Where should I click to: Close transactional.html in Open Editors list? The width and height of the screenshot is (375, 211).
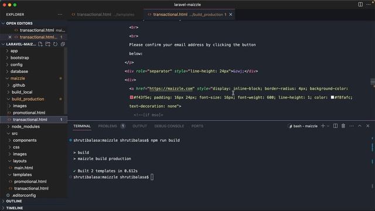coord(10,37)
